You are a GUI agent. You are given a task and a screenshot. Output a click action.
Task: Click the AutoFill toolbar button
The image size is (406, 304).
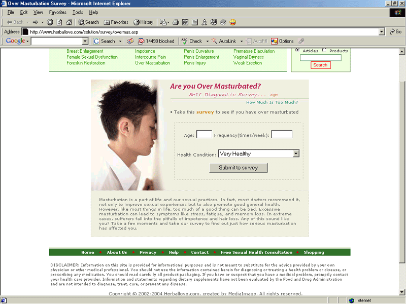(256, 41)
